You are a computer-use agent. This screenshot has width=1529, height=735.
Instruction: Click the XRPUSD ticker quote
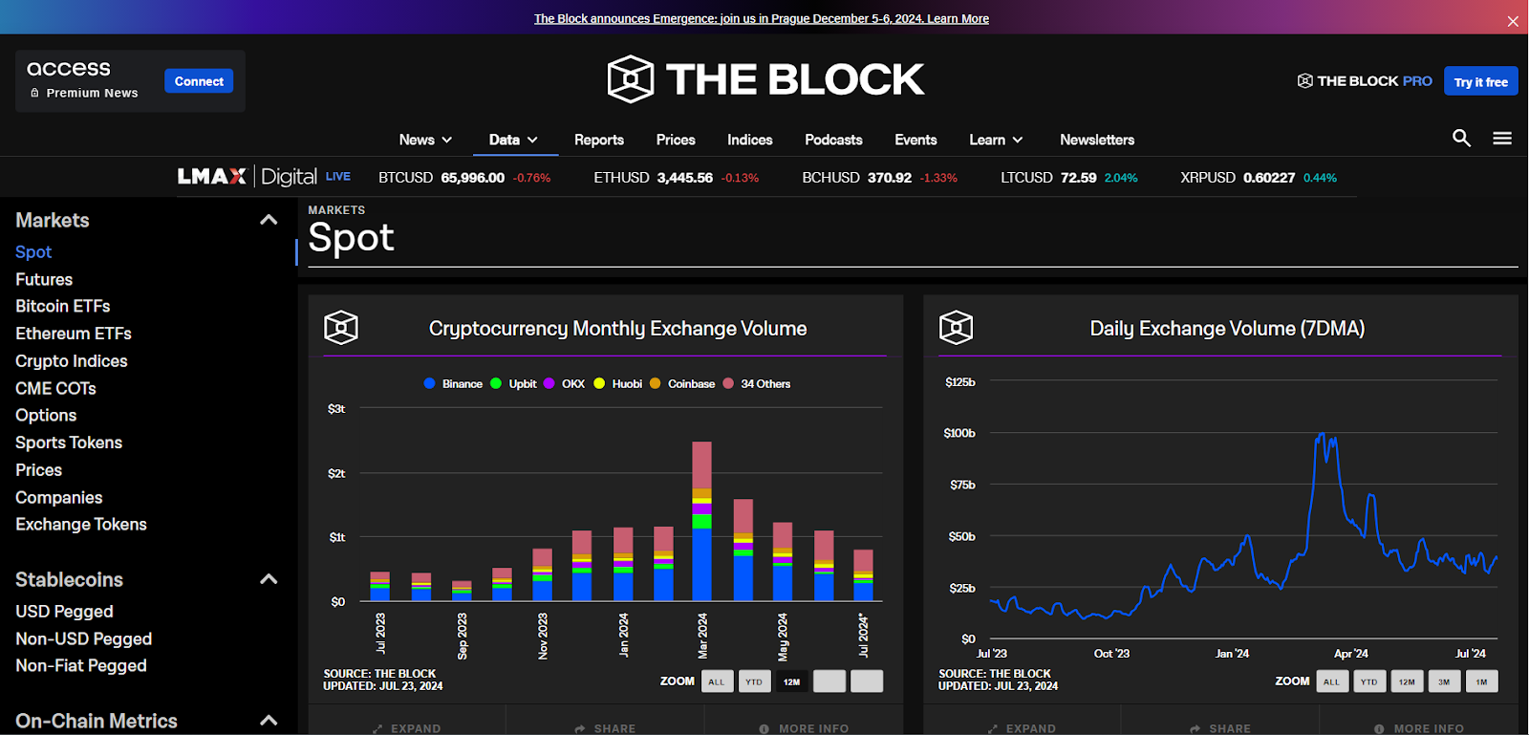pos(1259,178)
